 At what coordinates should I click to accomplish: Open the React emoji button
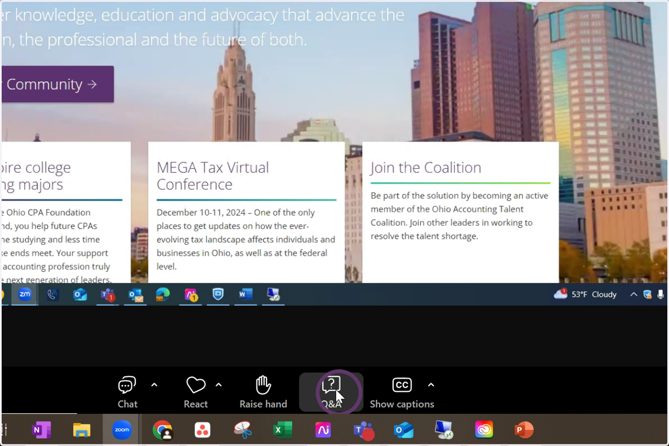point(196,392)
